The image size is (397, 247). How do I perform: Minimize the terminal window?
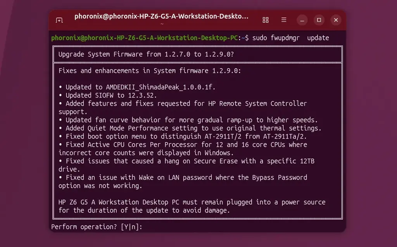coord(302,20)
